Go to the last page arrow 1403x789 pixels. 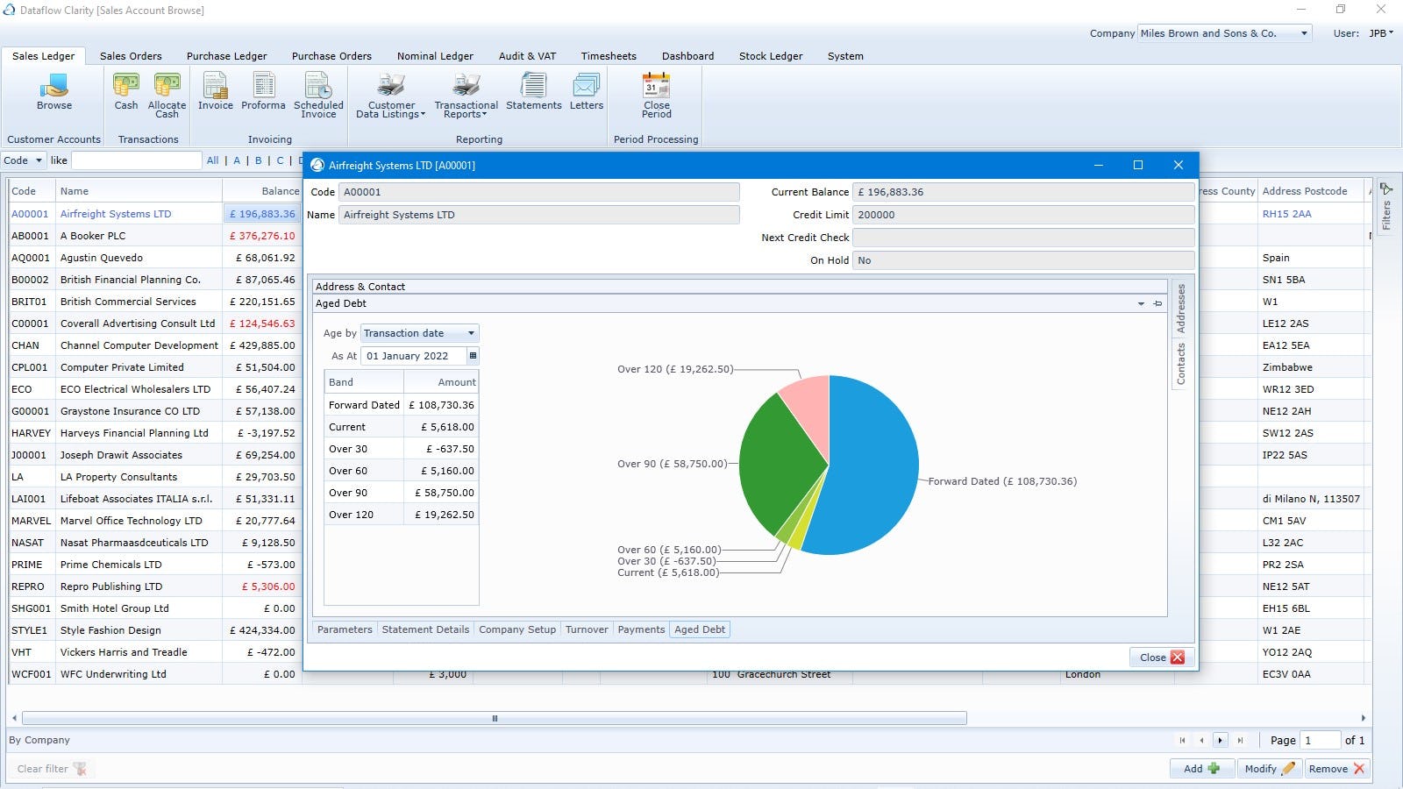click(x=1240, y=741)
